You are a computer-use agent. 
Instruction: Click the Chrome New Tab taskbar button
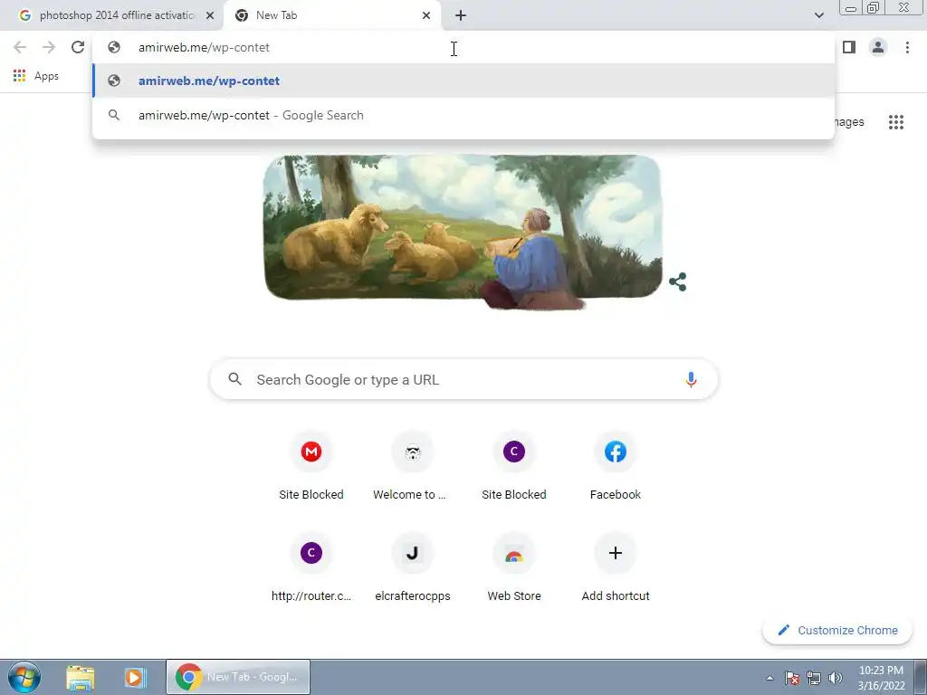tap(238, 677)
